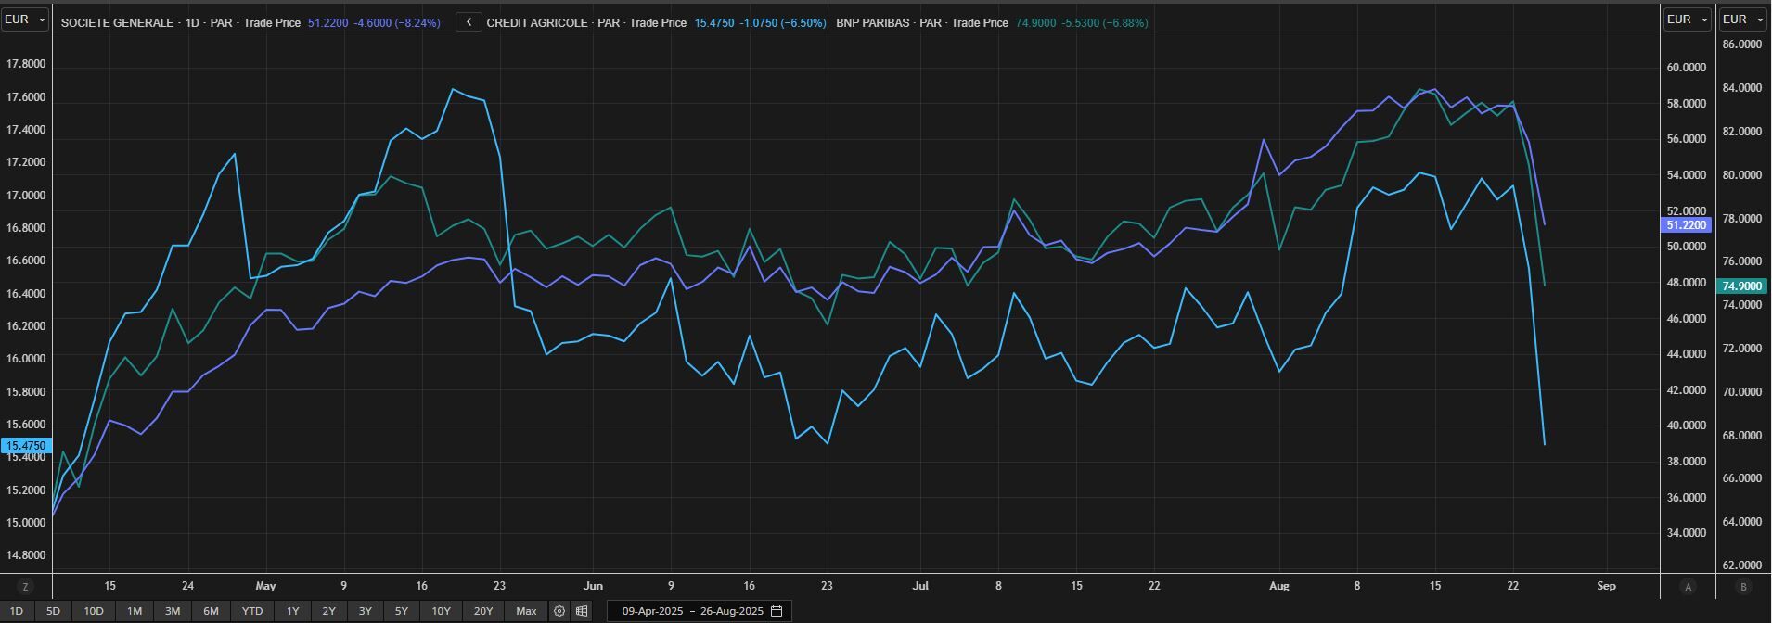Viewport: 1772px width, 623px height.
Task: Click the May label on time axis
Action: pyautogui.click(x=265, y=586)
